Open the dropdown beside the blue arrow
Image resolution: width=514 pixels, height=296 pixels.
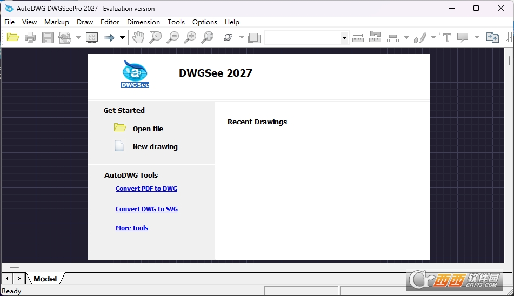pyautogui.click(x=122, y=37)
